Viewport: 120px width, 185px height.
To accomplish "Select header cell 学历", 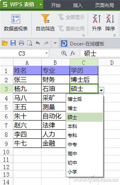I will (x=84, y=71).
